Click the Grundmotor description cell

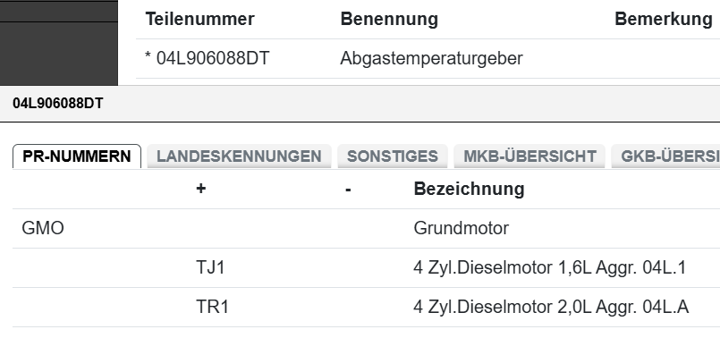[461, 228]
